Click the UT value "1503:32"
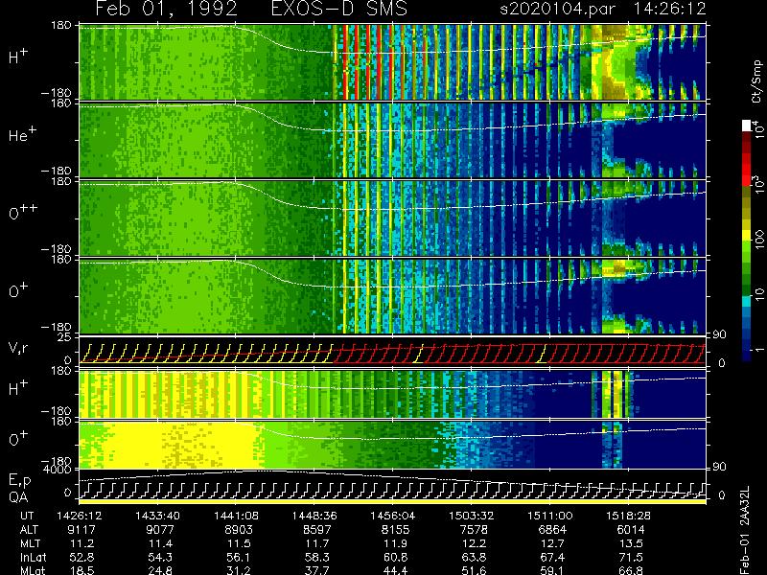The width and height of the screenshot is (767, 575). click(x=472, y=516)
